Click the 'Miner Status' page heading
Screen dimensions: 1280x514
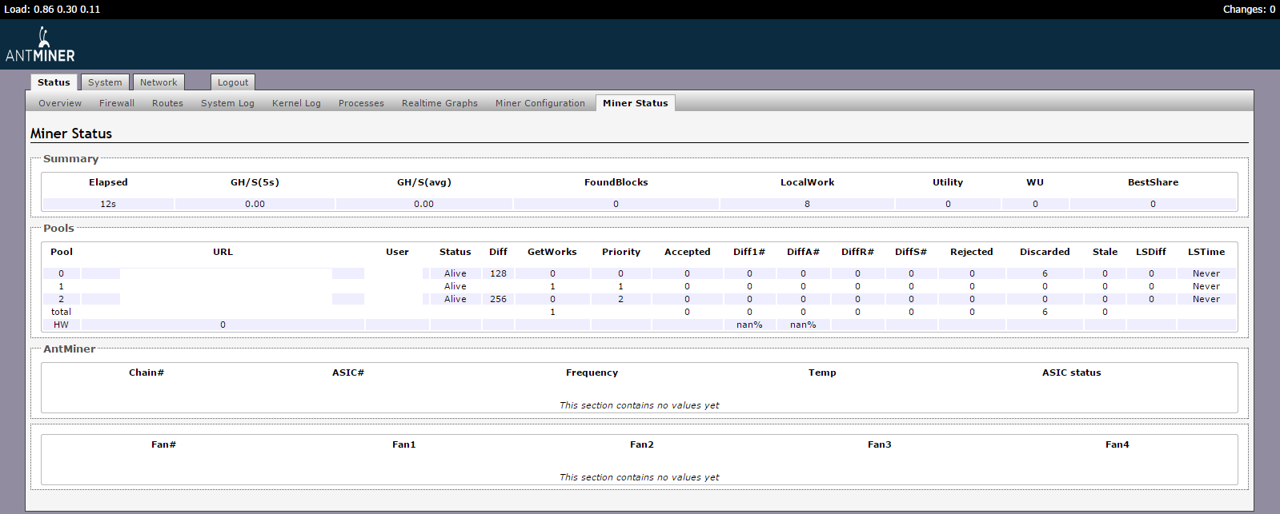click(x=71, y=133)
